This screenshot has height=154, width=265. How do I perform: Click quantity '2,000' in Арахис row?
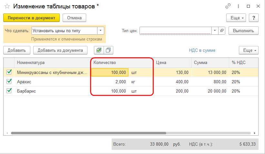point(110,82)
